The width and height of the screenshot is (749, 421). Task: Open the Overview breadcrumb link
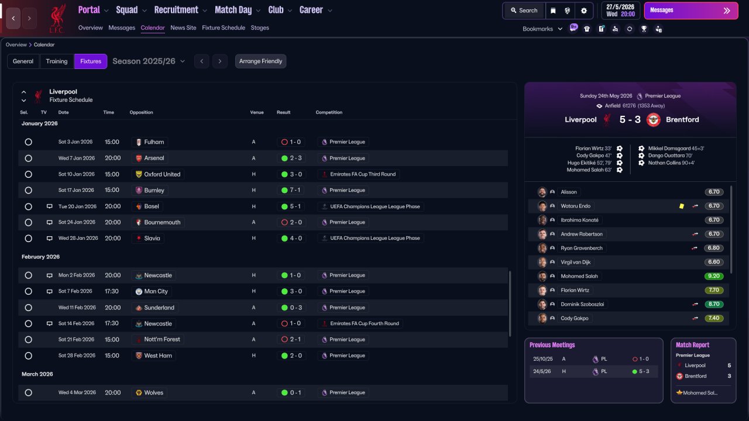click(x=16, y=44)
